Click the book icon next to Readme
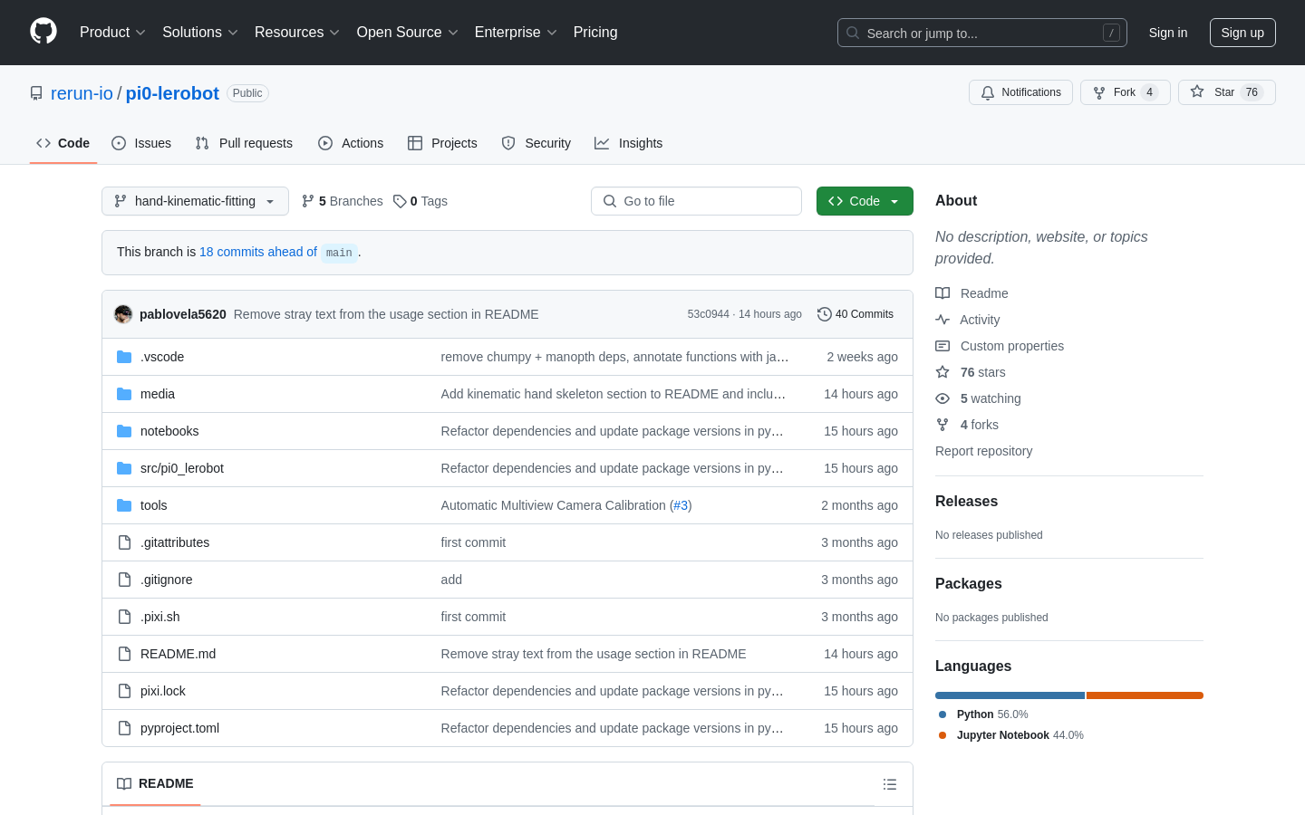1305x815 pixels. pyautogui.click(x=942, y=293)
